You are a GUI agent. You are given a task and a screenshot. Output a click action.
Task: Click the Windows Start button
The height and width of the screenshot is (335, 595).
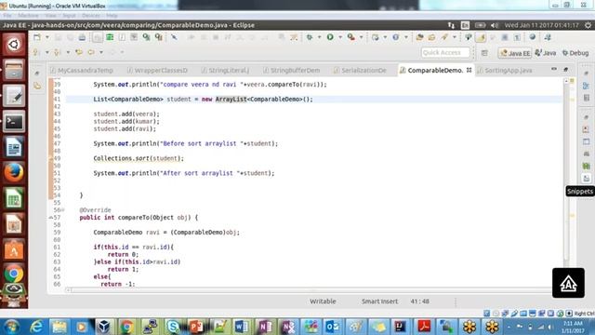point(12,327)
